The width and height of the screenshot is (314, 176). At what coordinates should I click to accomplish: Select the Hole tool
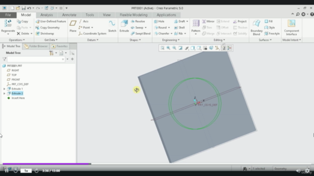159,22
